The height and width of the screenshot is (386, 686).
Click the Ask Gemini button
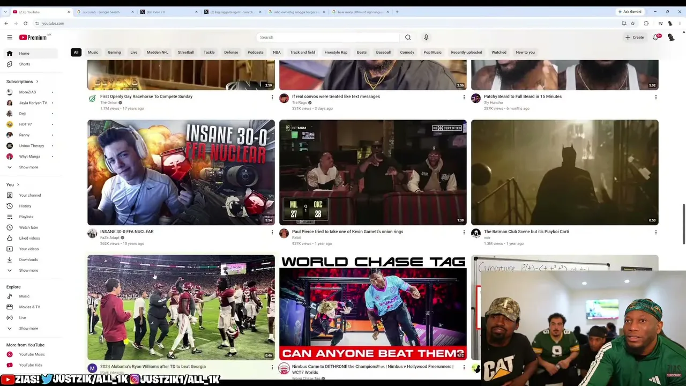pos(630,12)
